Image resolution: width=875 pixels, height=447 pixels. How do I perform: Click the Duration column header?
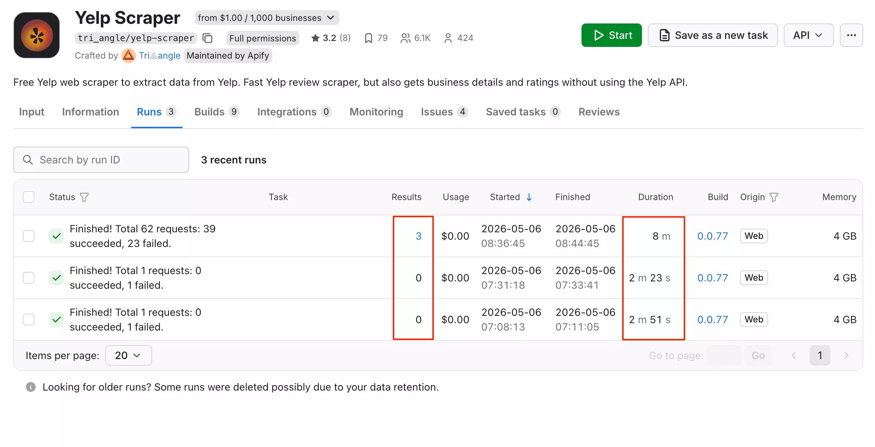pos(656,197)
